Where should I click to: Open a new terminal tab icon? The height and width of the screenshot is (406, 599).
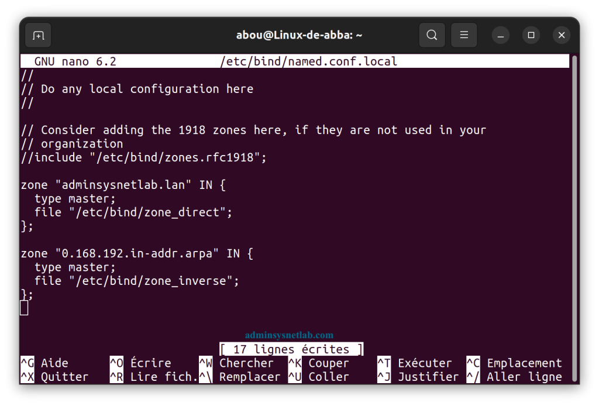(x=38, y=36)
